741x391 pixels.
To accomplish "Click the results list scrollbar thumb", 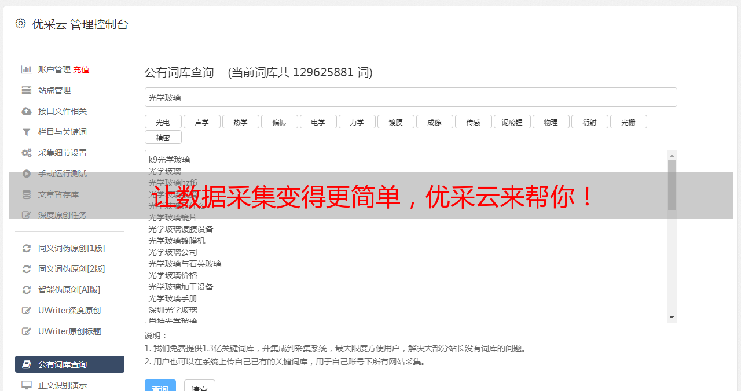I will point(672,185).
